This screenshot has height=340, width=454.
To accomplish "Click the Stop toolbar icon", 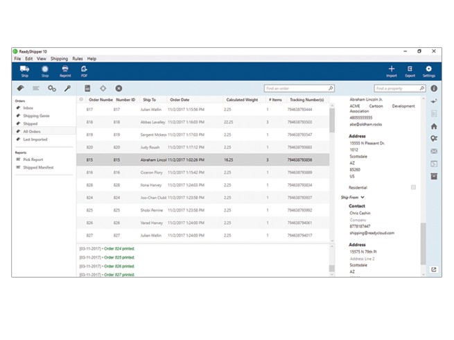I will point(45,69).
